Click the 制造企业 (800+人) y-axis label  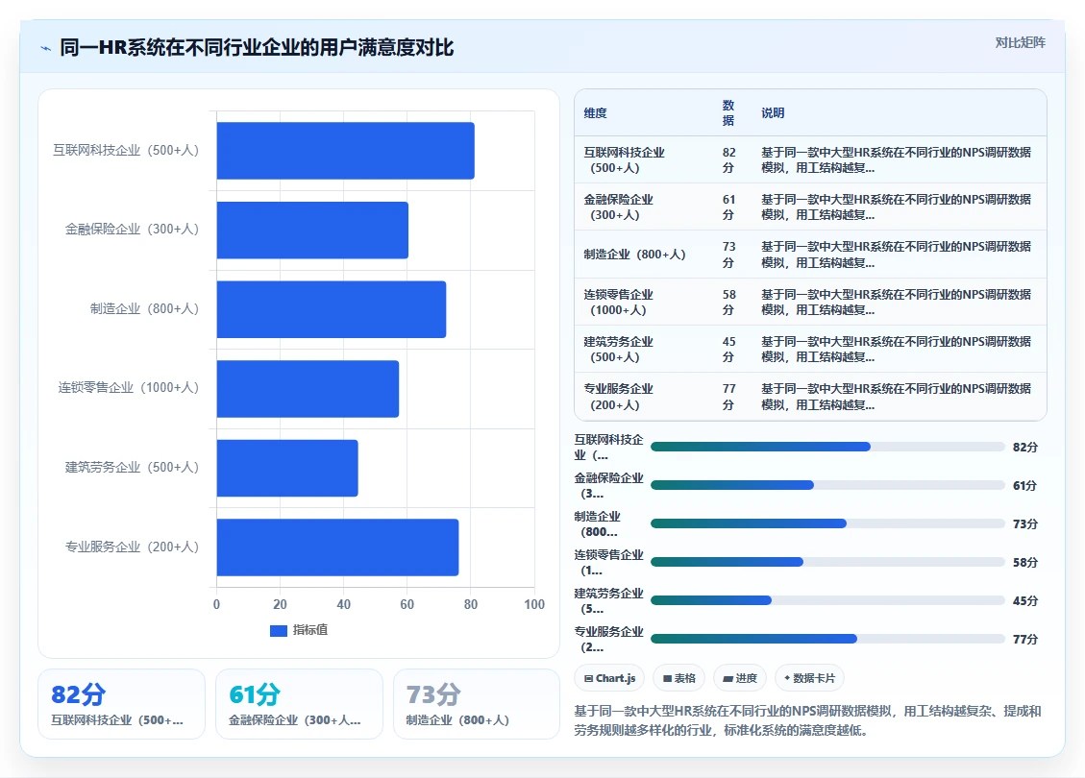144,308
